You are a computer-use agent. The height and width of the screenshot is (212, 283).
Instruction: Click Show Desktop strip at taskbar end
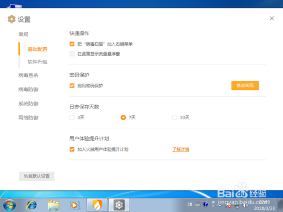point(281,205)
